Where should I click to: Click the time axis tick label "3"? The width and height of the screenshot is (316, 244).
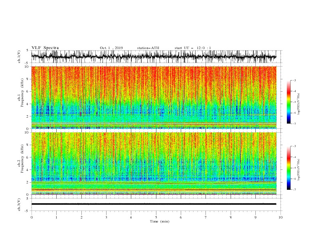click(x=106, y=217)
